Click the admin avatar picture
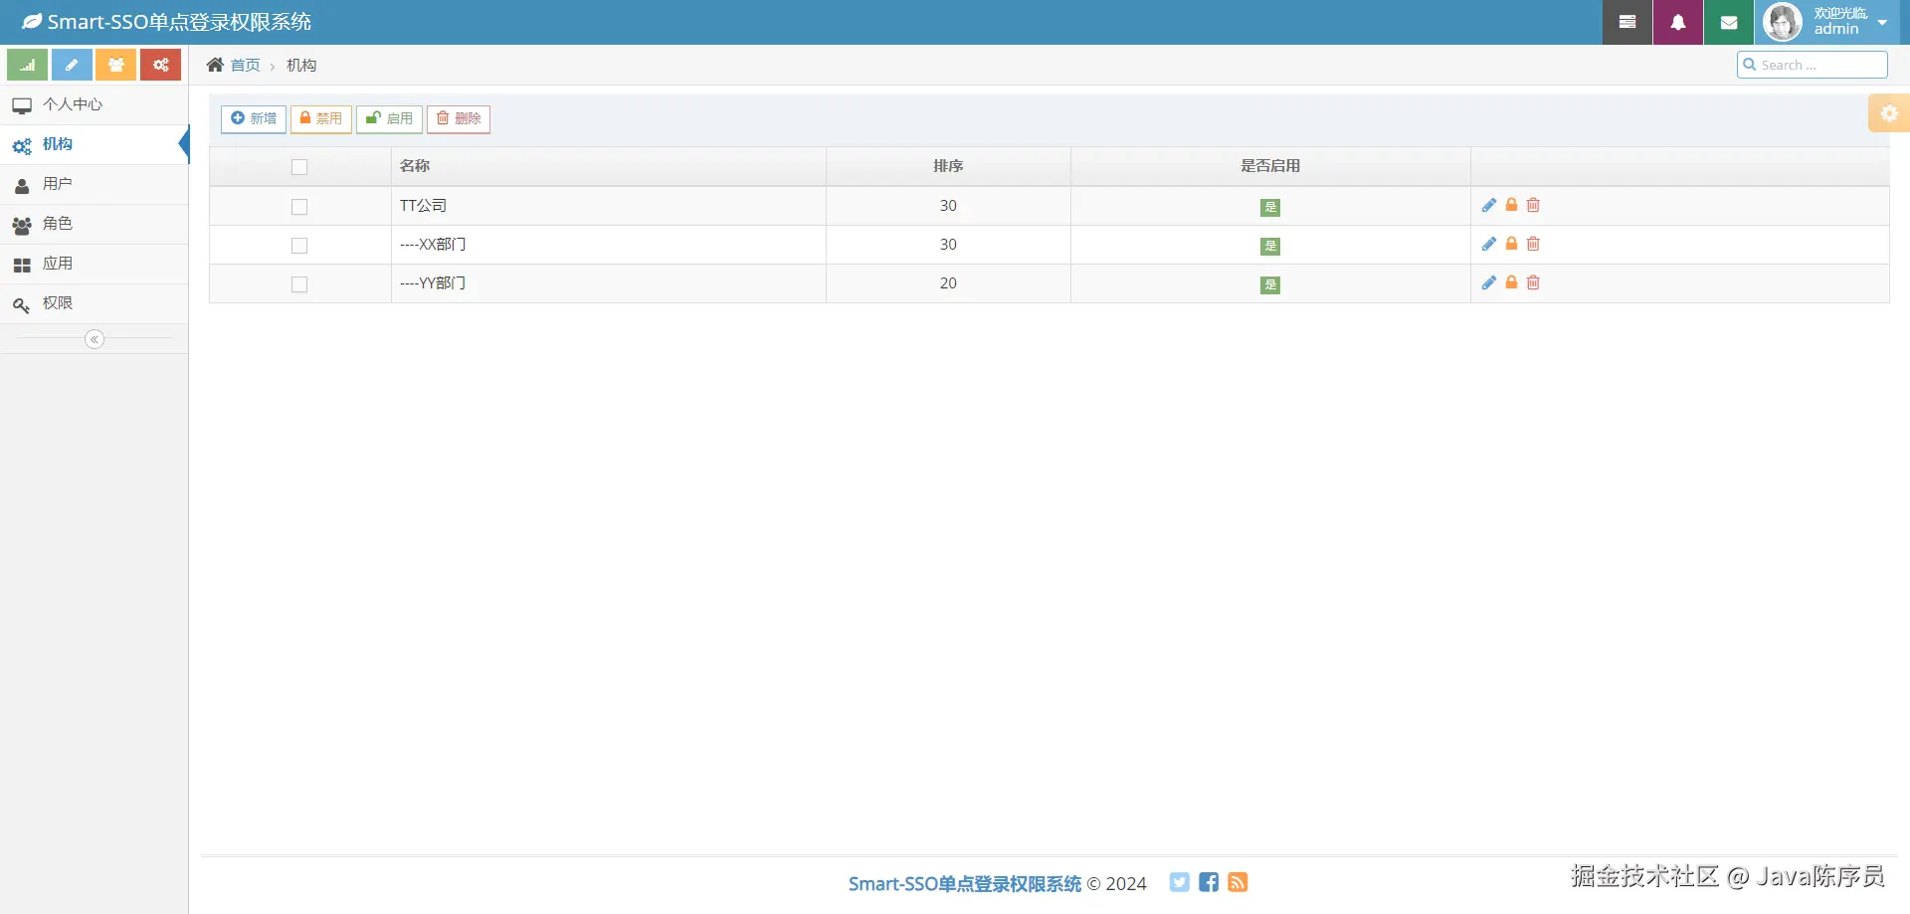This screenshot has width=1910, height=914. click(1783, 22)
